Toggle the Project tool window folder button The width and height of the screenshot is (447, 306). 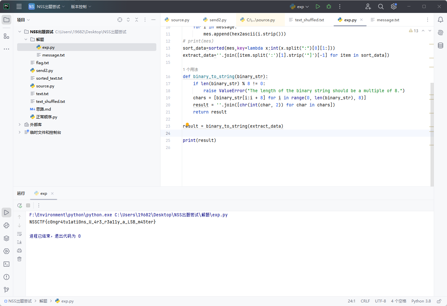(6, 20)
